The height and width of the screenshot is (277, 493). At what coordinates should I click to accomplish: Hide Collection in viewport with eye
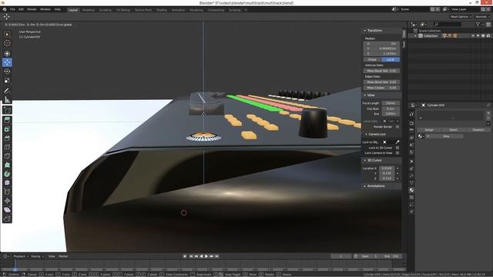tap(473, 36)
